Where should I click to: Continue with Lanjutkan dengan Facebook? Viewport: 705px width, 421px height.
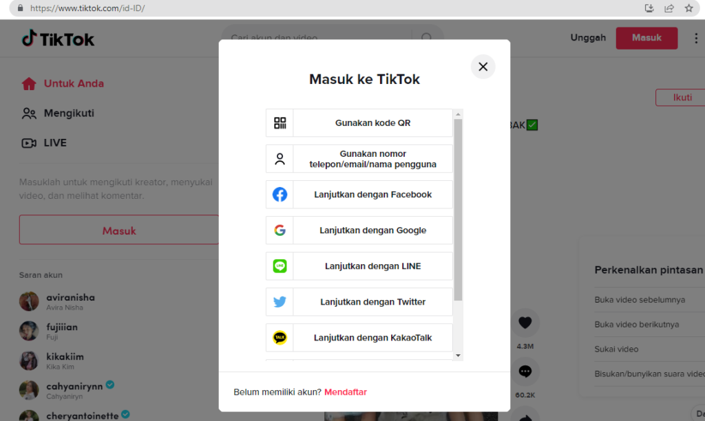click(x=359, y=195)
